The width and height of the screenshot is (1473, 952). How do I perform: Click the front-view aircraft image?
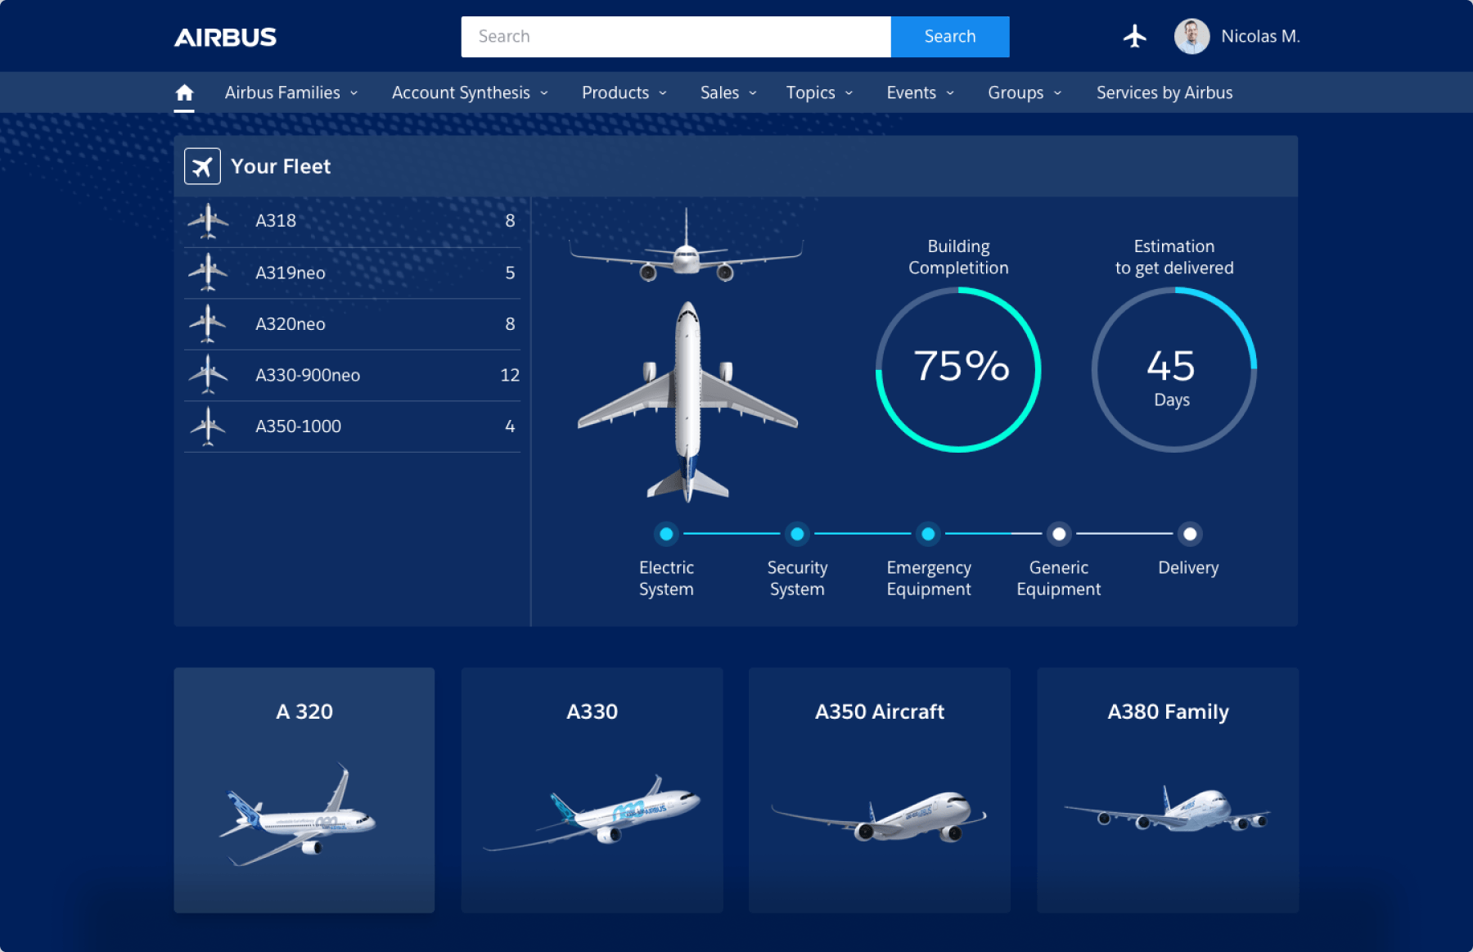point(686,246)
